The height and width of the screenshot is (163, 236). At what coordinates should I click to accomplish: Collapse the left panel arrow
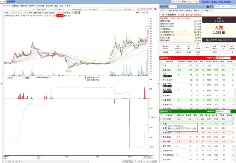click(x=1, y=84)
